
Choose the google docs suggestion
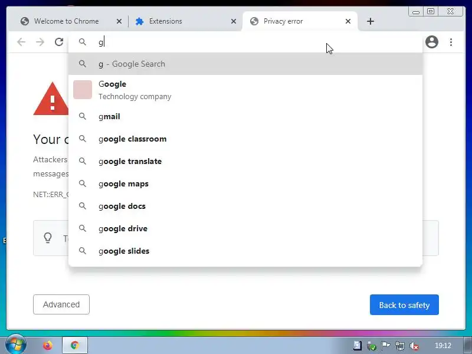[245, 206]
